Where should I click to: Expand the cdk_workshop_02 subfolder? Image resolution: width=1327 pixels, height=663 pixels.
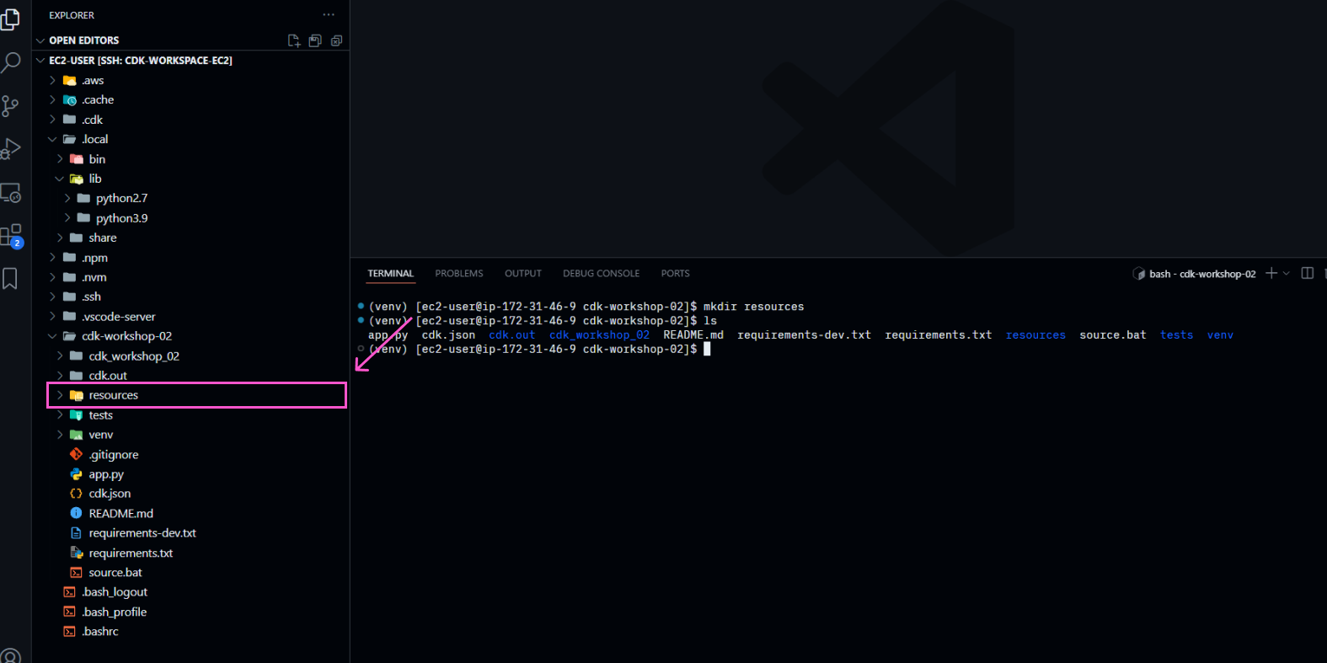[60, 356]
